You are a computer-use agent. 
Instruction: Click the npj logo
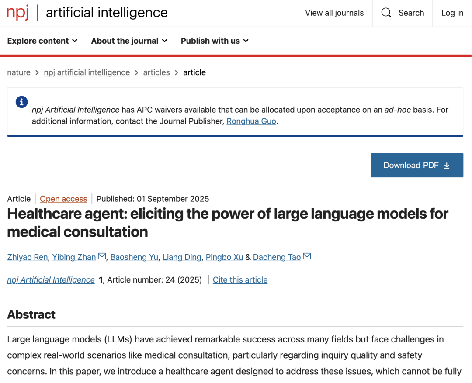(18, 13)
